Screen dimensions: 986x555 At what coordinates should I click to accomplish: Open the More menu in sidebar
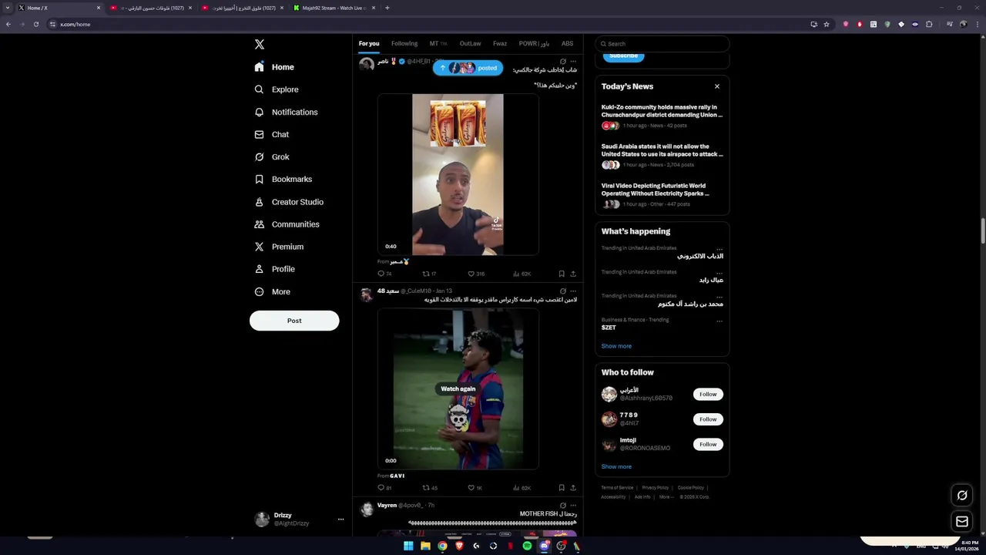(x=272, y=292)
